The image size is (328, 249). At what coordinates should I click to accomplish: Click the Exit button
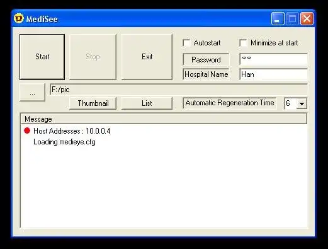click(x=147, y=57)
